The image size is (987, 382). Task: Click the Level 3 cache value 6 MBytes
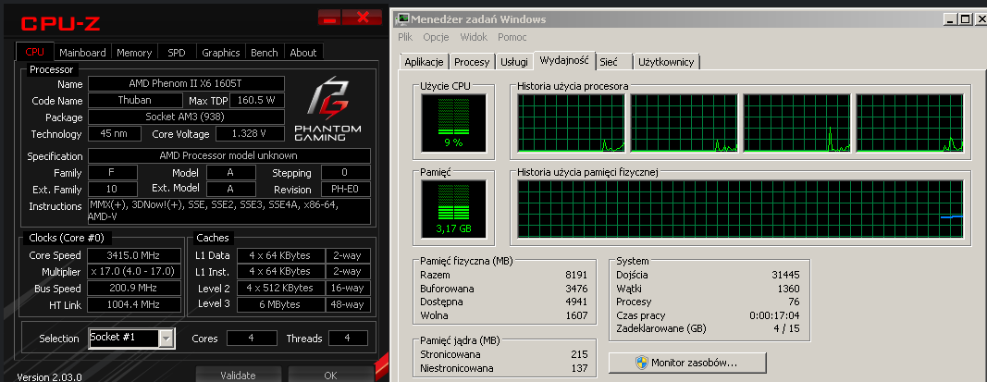click(x=280, y=304)
